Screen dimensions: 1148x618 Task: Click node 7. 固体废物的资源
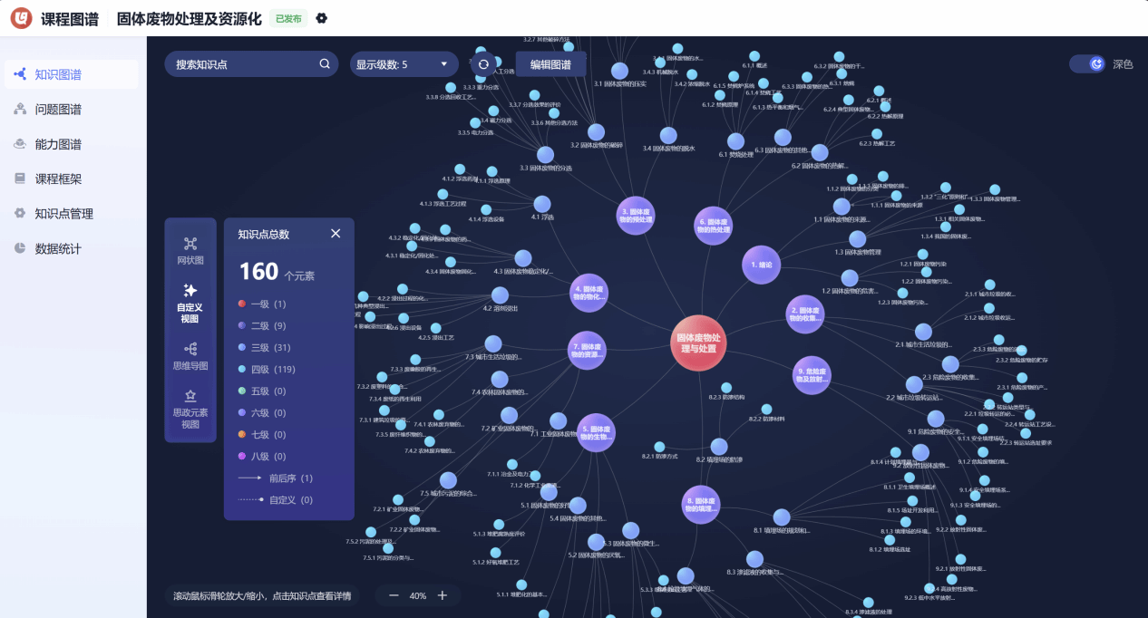(x=588, y=352)
